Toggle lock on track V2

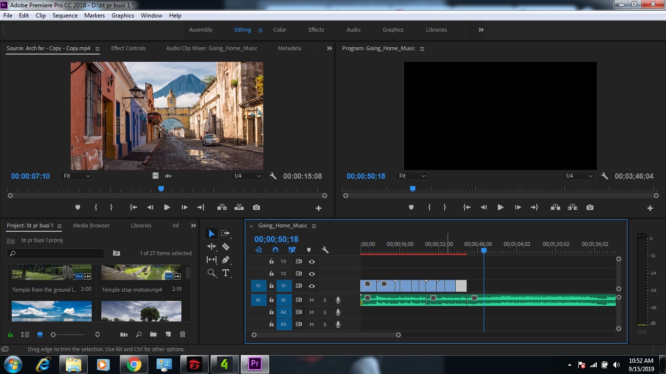272,274
